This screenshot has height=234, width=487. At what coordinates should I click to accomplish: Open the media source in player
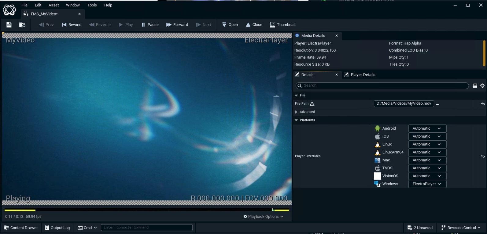click(x=230, y=25)
